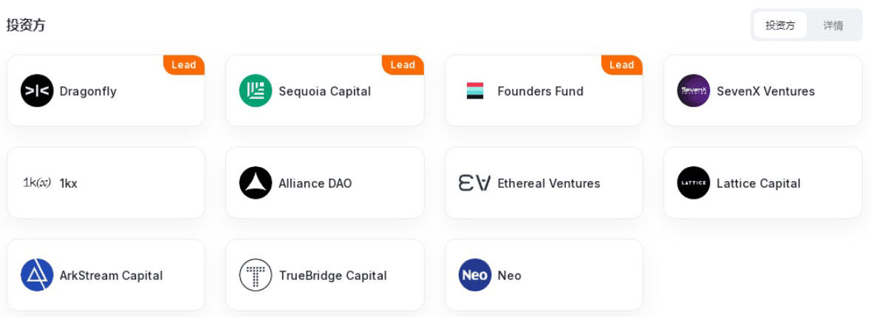Click the Lead badge on Founders Fund card
The height and width of the screenshot is (317, 871).
[621, 65]
